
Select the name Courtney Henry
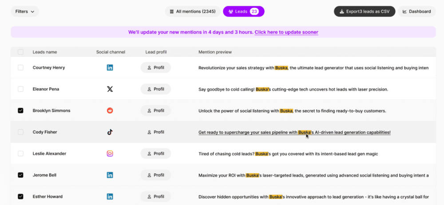point(49,68)
